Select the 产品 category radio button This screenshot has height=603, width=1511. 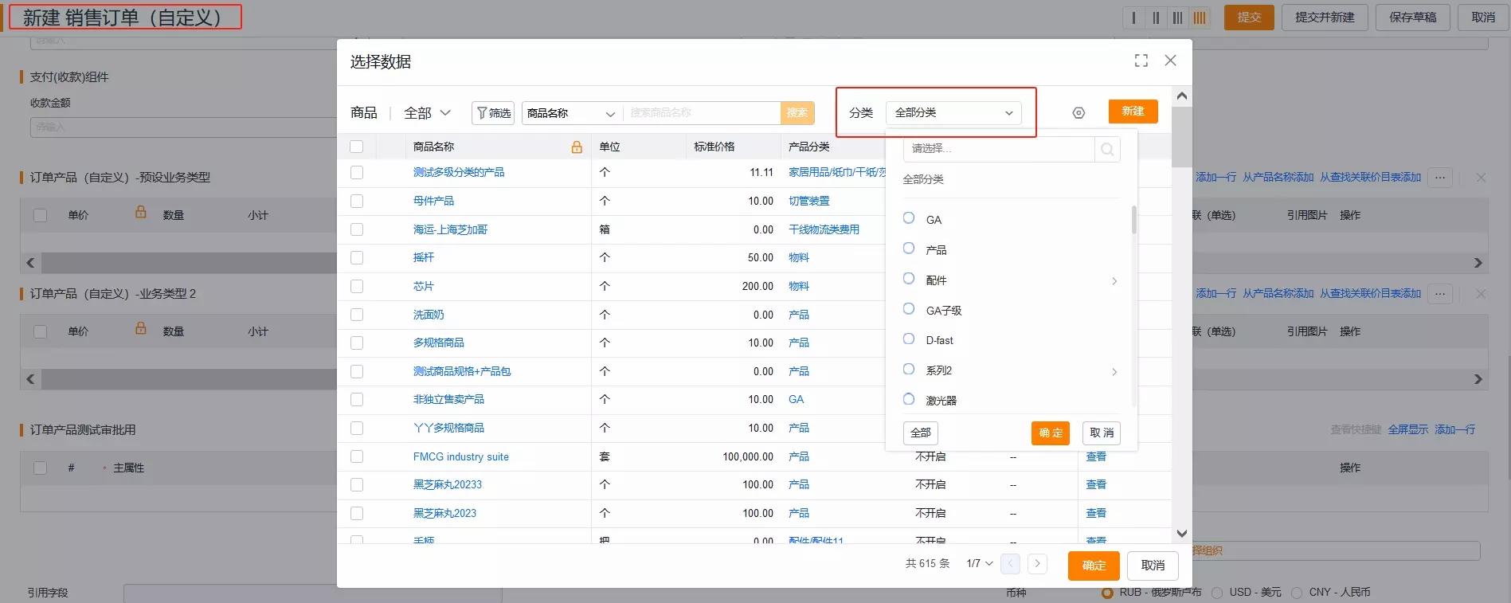click(909, 249)
